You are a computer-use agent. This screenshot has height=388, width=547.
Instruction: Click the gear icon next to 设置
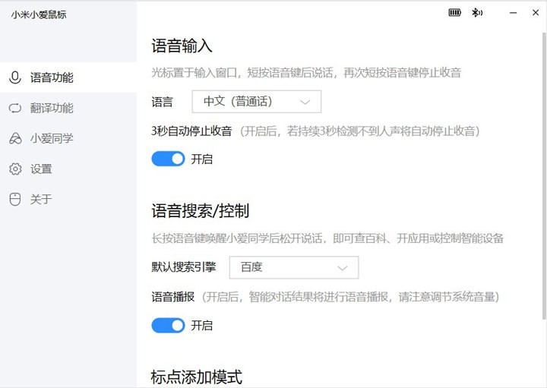point(15,169)
